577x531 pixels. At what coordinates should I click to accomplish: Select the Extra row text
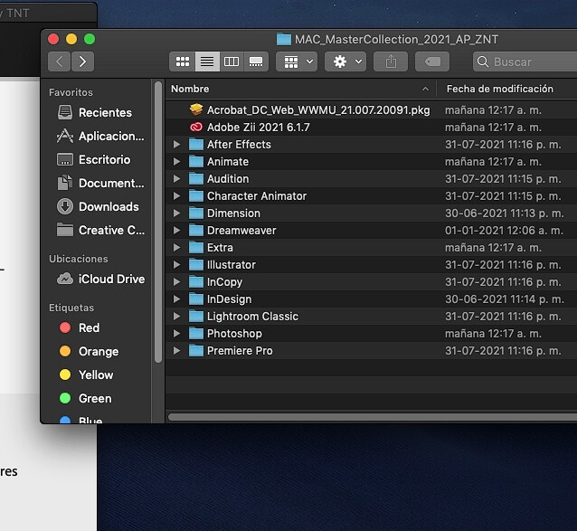(x=220, y=248)
